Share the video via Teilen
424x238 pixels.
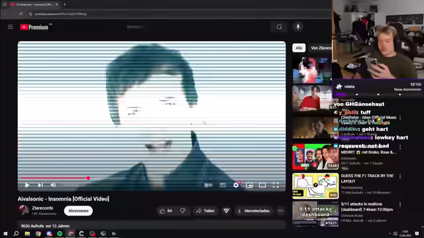pyautogui.click(x=205, y=211)
